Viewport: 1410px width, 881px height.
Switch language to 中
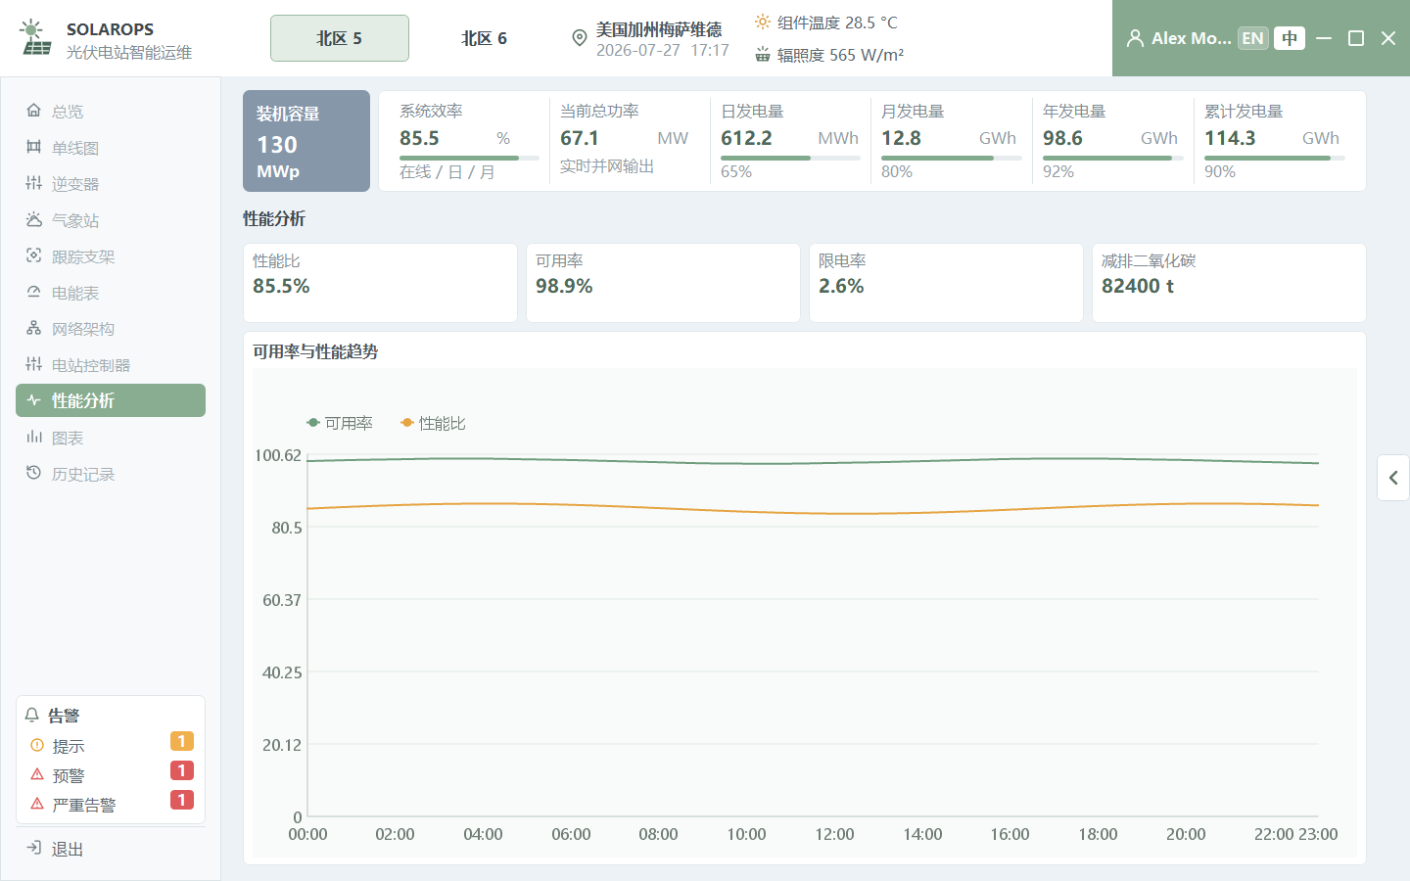(1290, 38)
